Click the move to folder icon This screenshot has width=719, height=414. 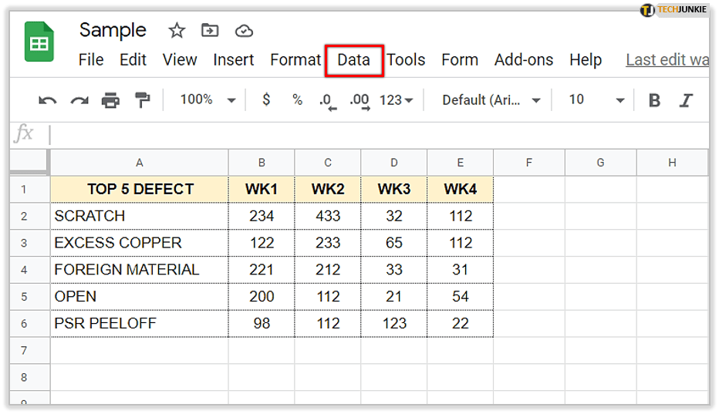click(x=210, y=31)
